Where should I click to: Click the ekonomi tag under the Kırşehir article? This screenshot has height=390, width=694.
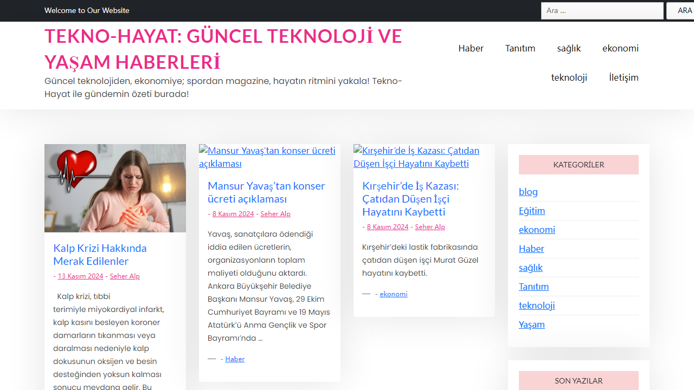coord(393,294)
